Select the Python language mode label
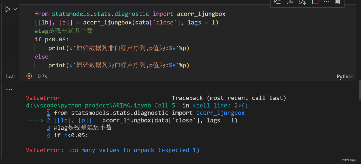361x164 pixels. coord(345,76)
